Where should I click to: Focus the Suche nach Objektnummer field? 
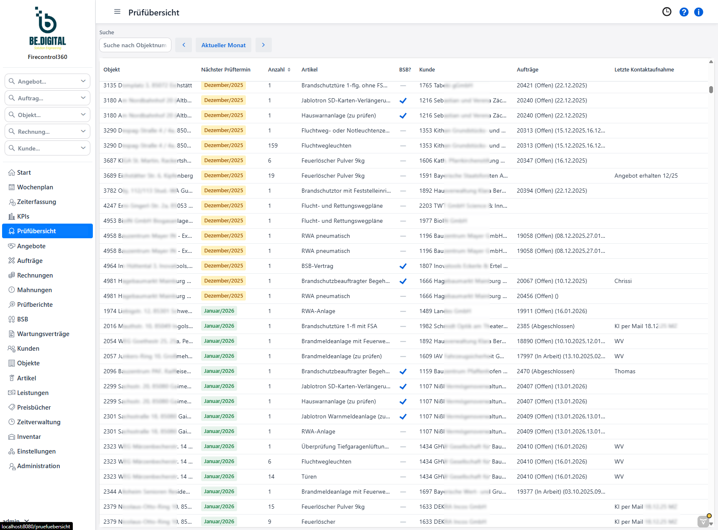tap(135, 45)
